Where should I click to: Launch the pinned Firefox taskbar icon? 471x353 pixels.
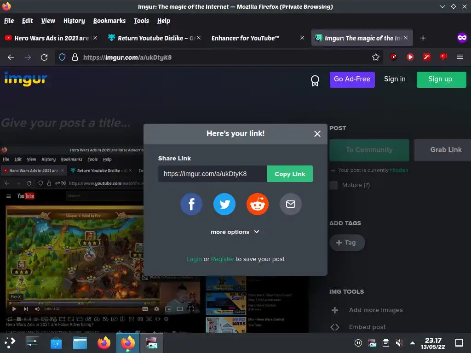(104, 343)
